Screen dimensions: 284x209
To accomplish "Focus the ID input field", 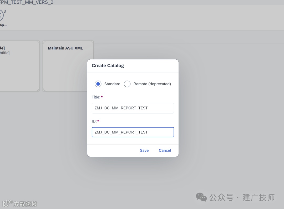I will [x=133, y=132].
